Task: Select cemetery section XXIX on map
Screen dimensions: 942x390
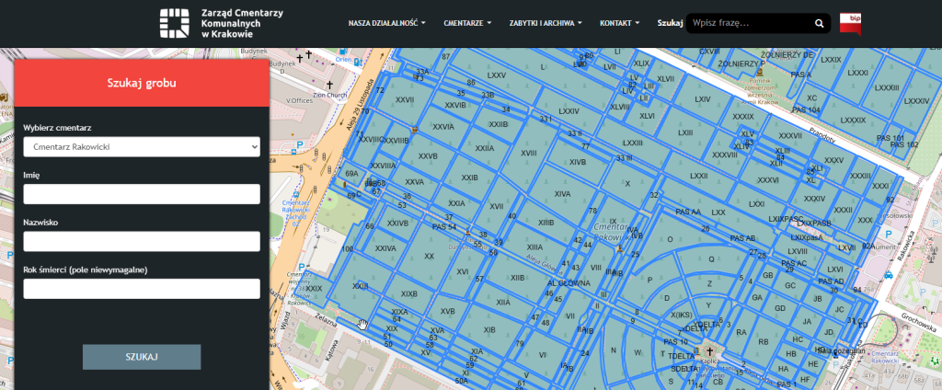Action: 314,289
